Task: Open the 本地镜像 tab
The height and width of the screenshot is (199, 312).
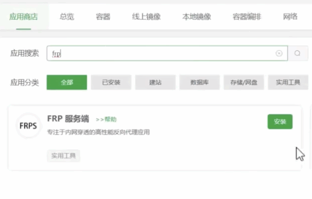Action: coord(197,17)
